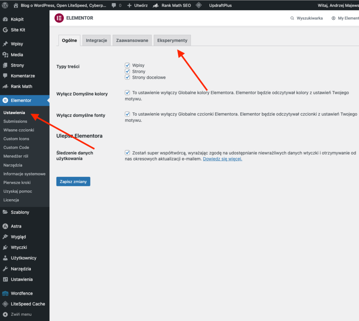This screenshot has height=321, width=359.
Task: Open the Eksperymenty tab
Action: point(172,41)
